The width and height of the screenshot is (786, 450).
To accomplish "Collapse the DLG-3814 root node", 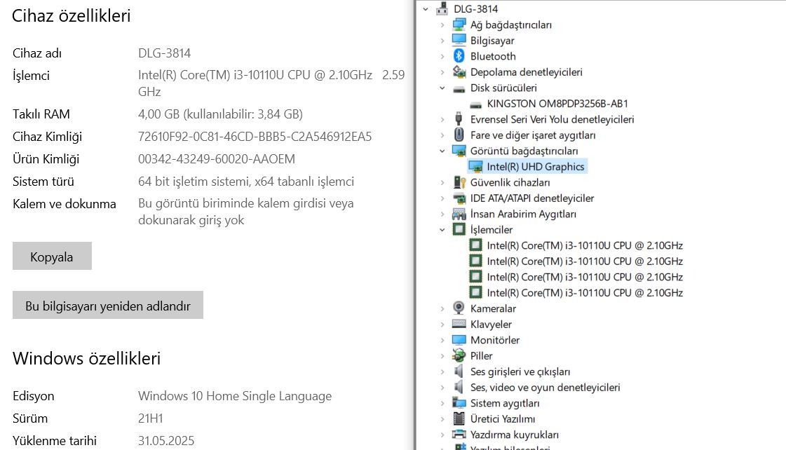I will (x=426, y=9).
